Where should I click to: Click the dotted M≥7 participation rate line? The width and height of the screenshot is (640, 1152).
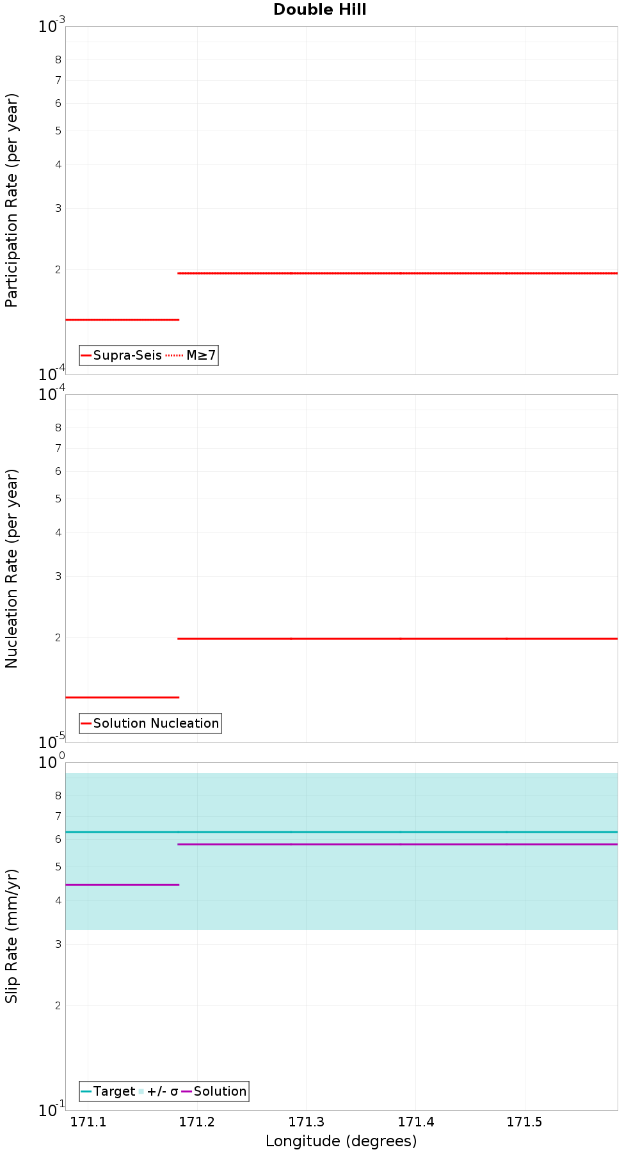pos(397,273)
